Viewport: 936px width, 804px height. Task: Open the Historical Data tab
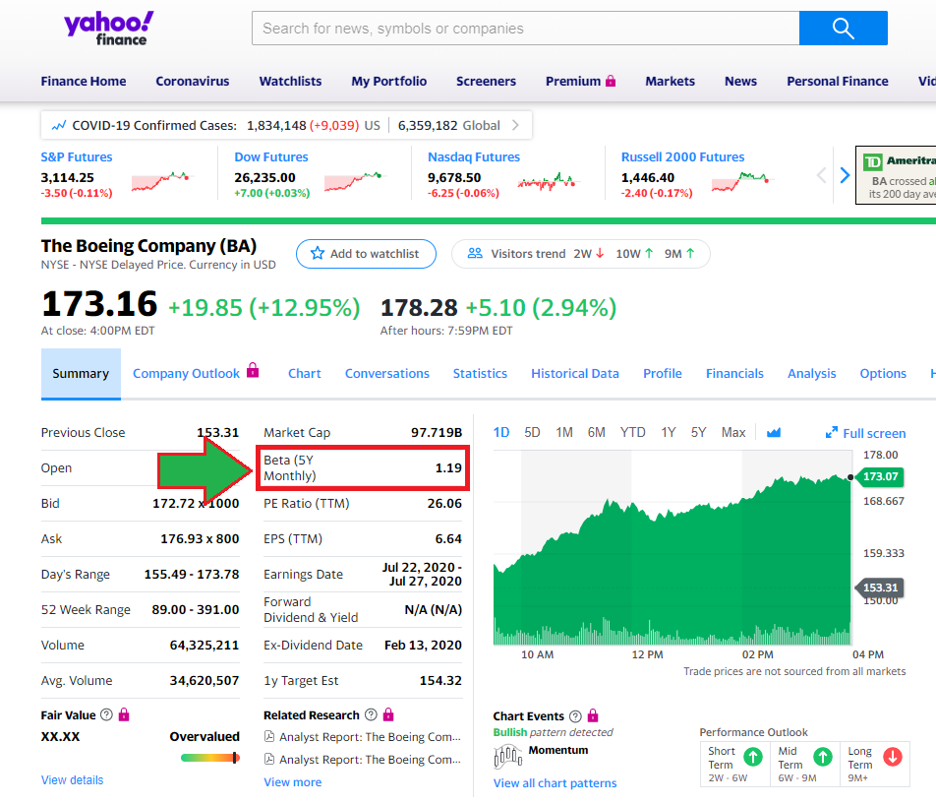click(575, 373)
